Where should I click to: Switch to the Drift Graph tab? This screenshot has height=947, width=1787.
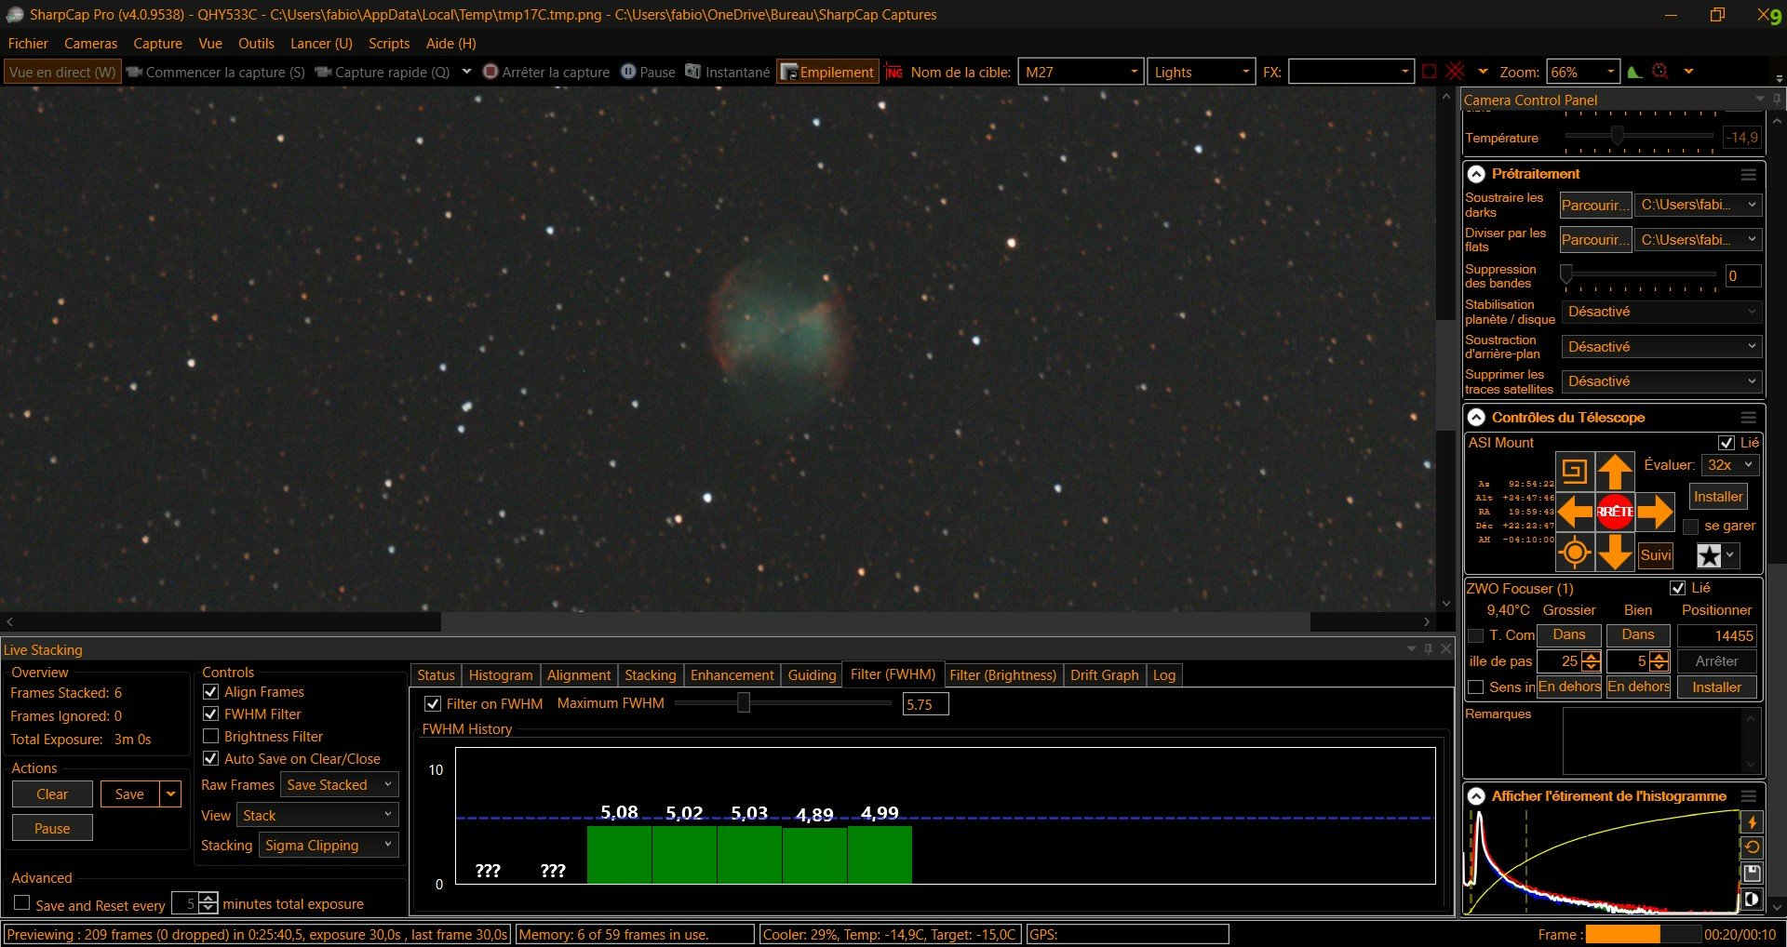tap(1104, 675)
